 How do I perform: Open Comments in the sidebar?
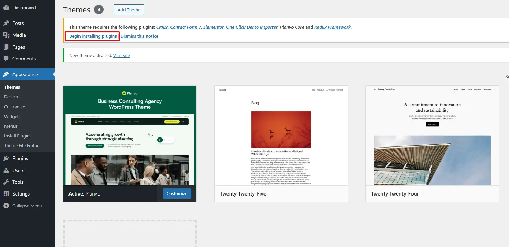[x=28, y=59]
